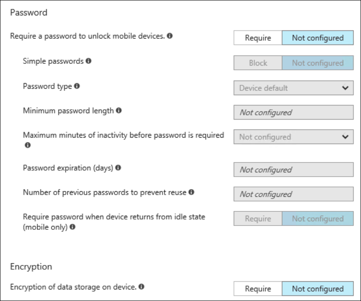The image size is (361, 301).
Task: Click the Minimum password length field
Action: tap(293, 112)
